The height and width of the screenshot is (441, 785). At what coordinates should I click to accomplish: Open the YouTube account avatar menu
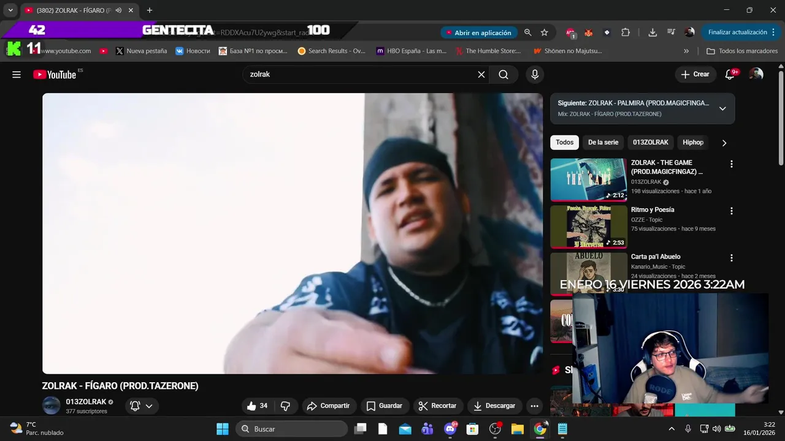coord(757,75)
